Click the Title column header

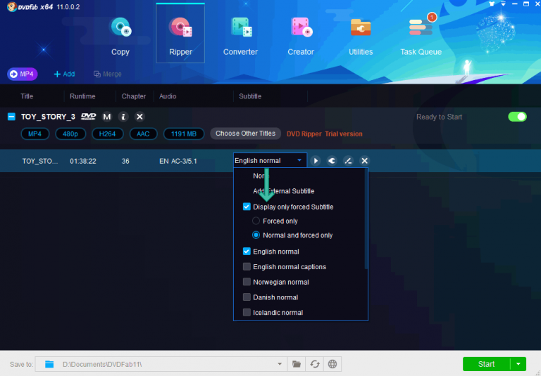(27, 96)
